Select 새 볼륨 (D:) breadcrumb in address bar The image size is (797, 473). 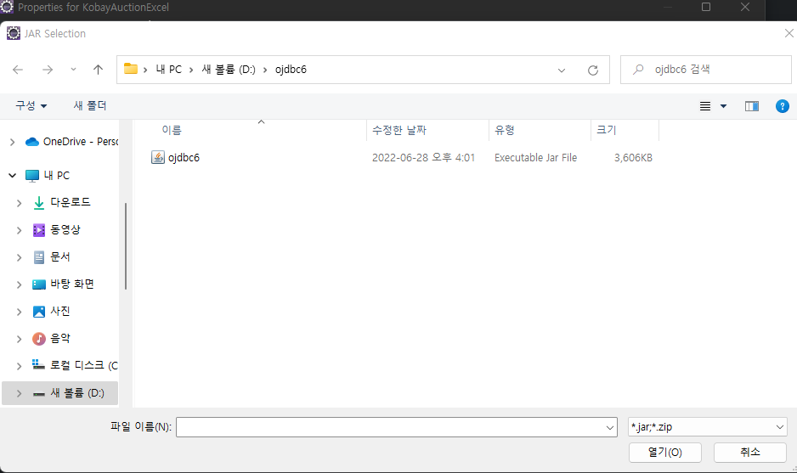tap(229, 70)
